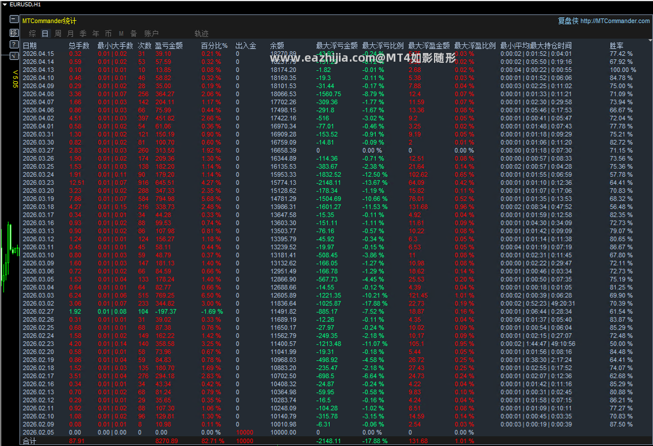The image size is (653, 446).
Task: Click the 移 move panel icon
Action: (x=14, y=32)
